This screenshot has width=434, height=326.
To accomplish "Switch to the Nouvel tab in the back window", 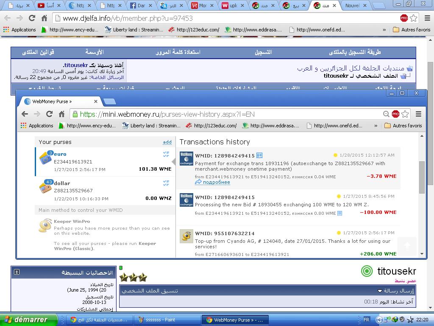I will [x=356, y=6].
